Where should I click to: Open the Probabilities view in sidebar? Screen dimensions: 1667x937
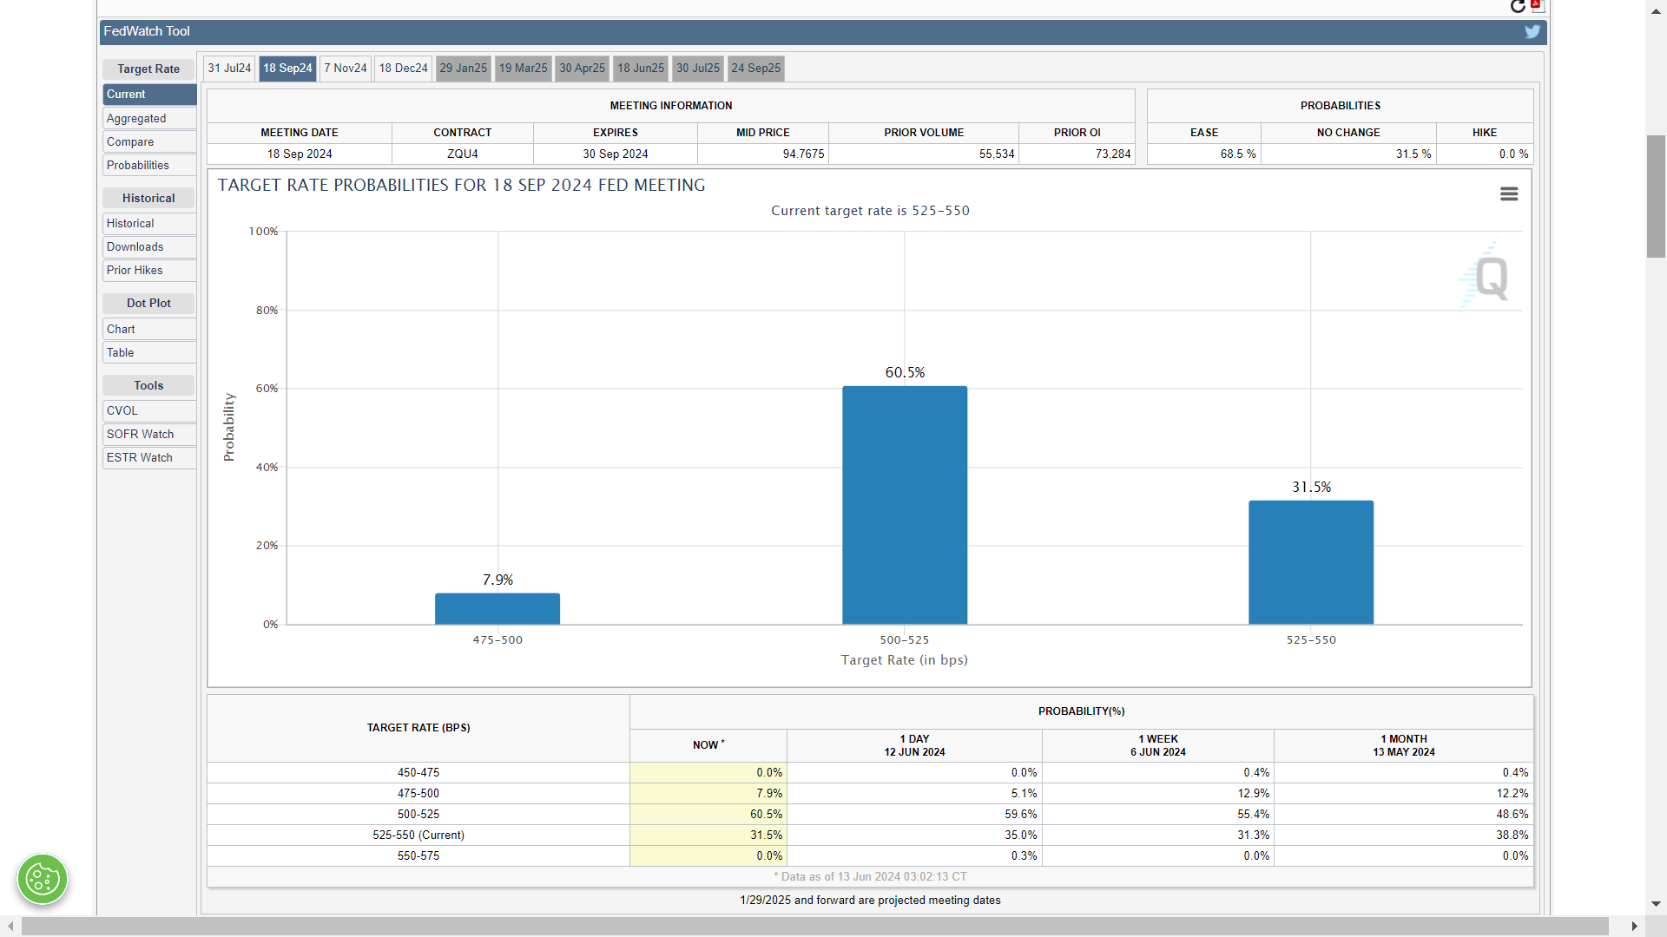(x=149, y=165)
